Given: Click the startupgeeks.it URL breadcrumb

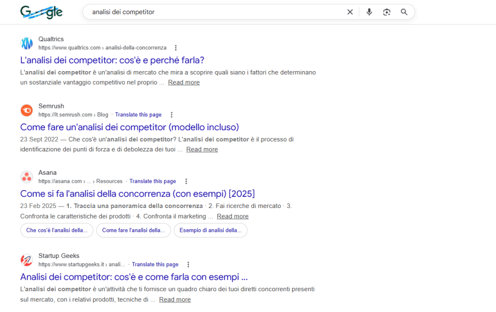Looking at the screenshot, I should (x=81, y=264).
